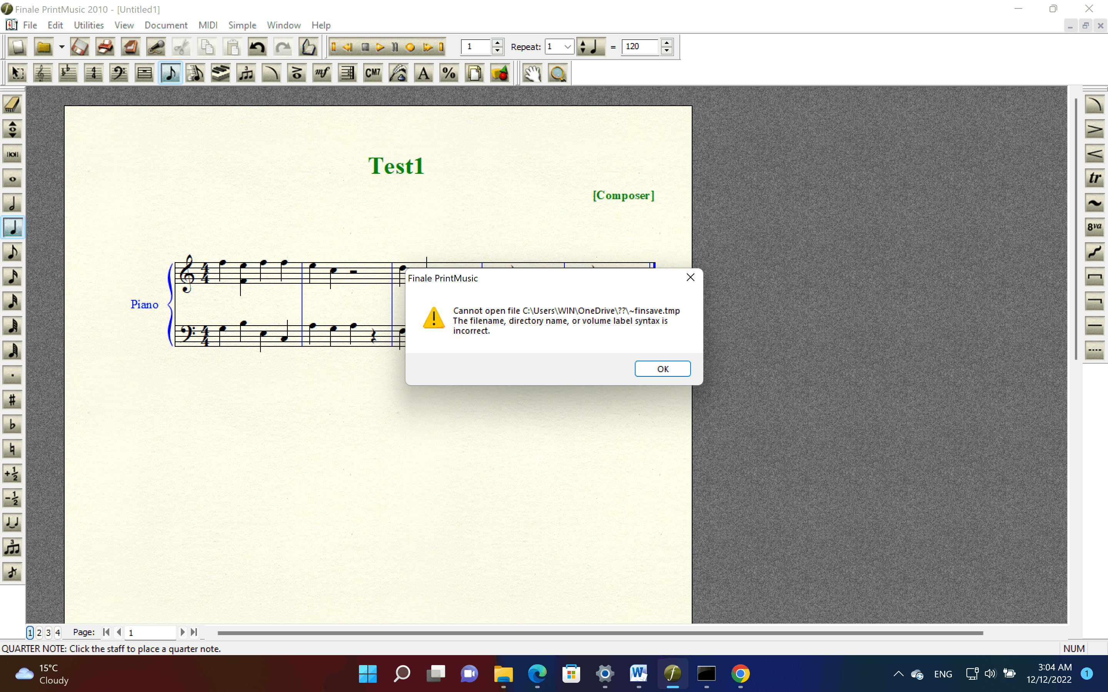Image resolution: width=1108 pixels, height=692 pixels.
Task: Toggle the flat accidental tool
Action: tap(12, 425)
